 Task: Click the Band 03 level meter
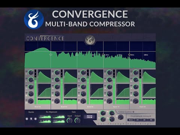point(88,87)
